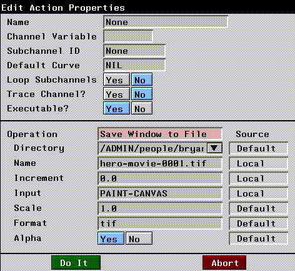Click the Input field PAINT-CANVAS
295x271 pixels.
click(160, 193)
